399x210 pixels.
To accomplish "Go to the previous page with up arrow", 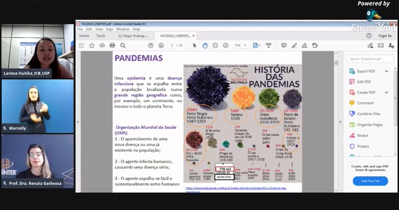I will (151, 46).
